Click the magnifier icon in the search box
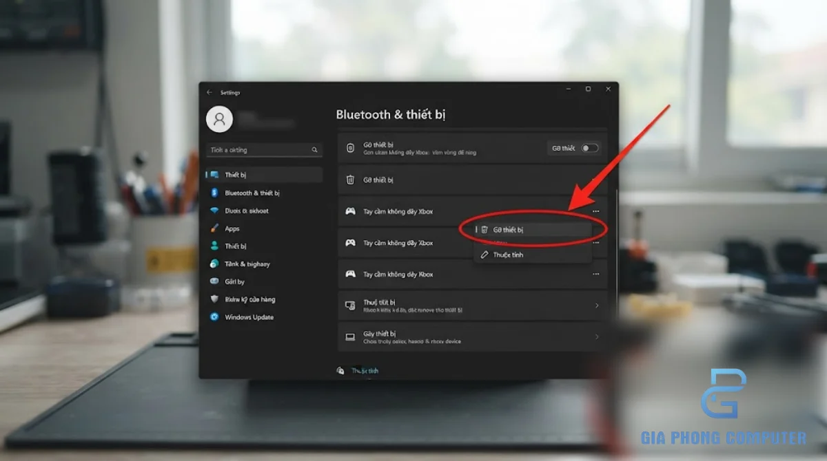 tap(315, 150)
